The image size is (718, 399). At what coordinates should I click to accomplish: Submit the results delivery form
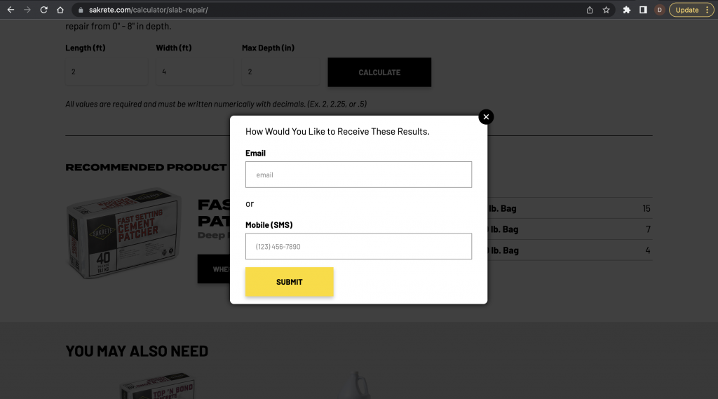pyautogui.click(x=290, y=282)
